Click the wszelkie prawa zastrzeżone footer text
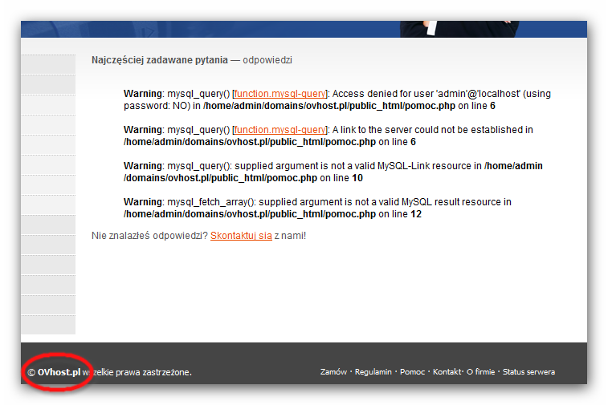Viewport: 608px width, 405px height. (x=137, y=372)
